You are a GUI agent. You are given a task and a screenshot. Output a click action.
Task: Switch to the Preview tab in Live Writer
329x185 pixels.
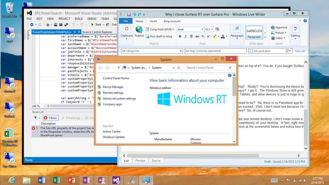tap(140, 161)
